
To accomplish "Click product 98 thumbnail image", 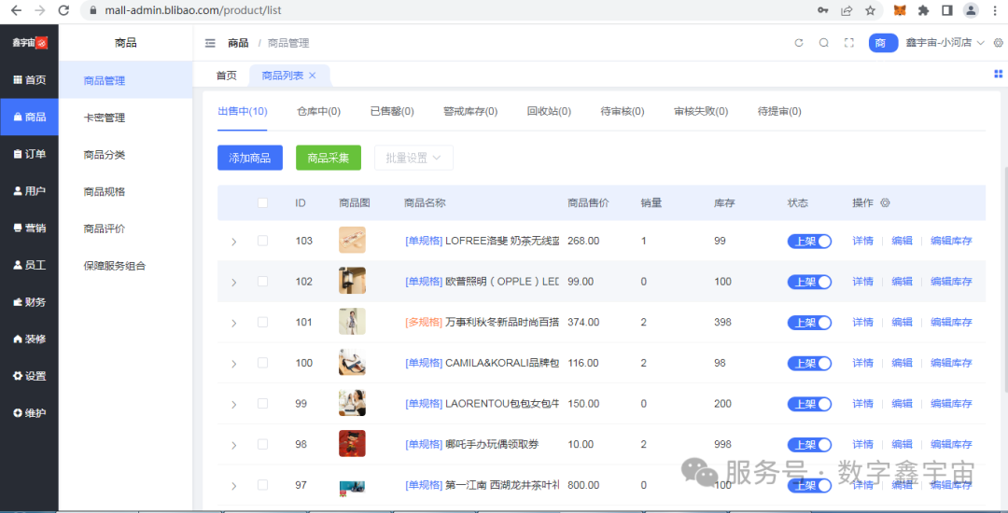I will [x=352, y=444].
